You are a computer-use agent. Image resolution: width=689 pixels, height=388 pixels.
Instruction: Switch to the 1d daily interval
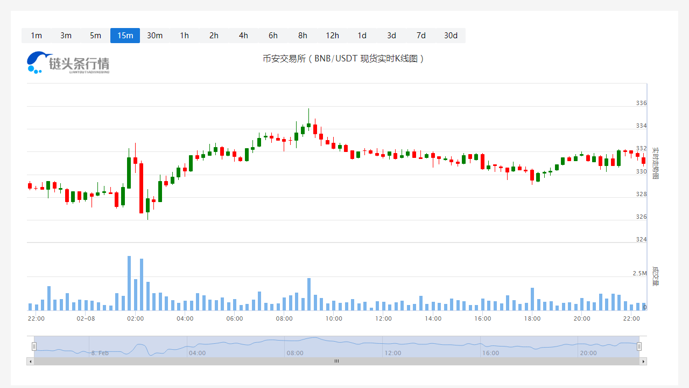tap(362, 36)
